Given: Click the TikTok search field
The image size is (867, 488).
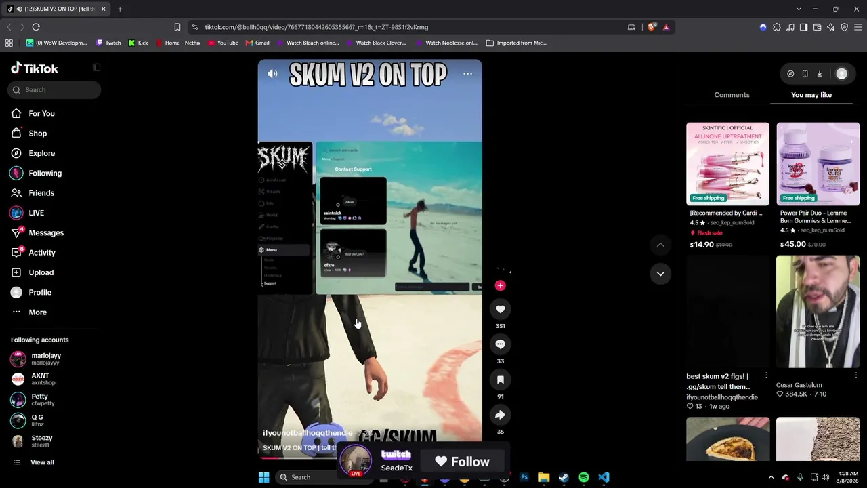Looking at the screenshot, I should click(54, 89).
